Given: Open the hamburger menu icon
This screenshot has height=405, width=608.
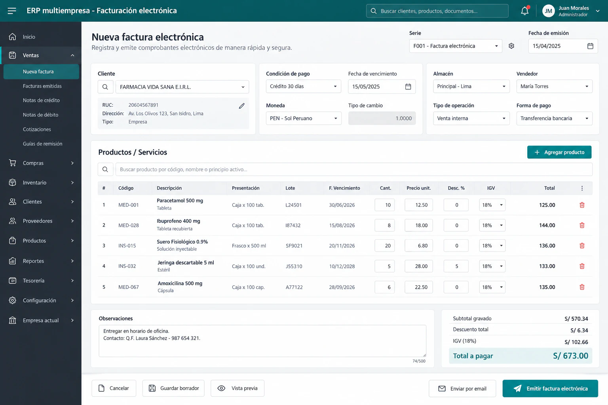Looking at the screenshot, I should pyautogui.click(x=12, y=11).
